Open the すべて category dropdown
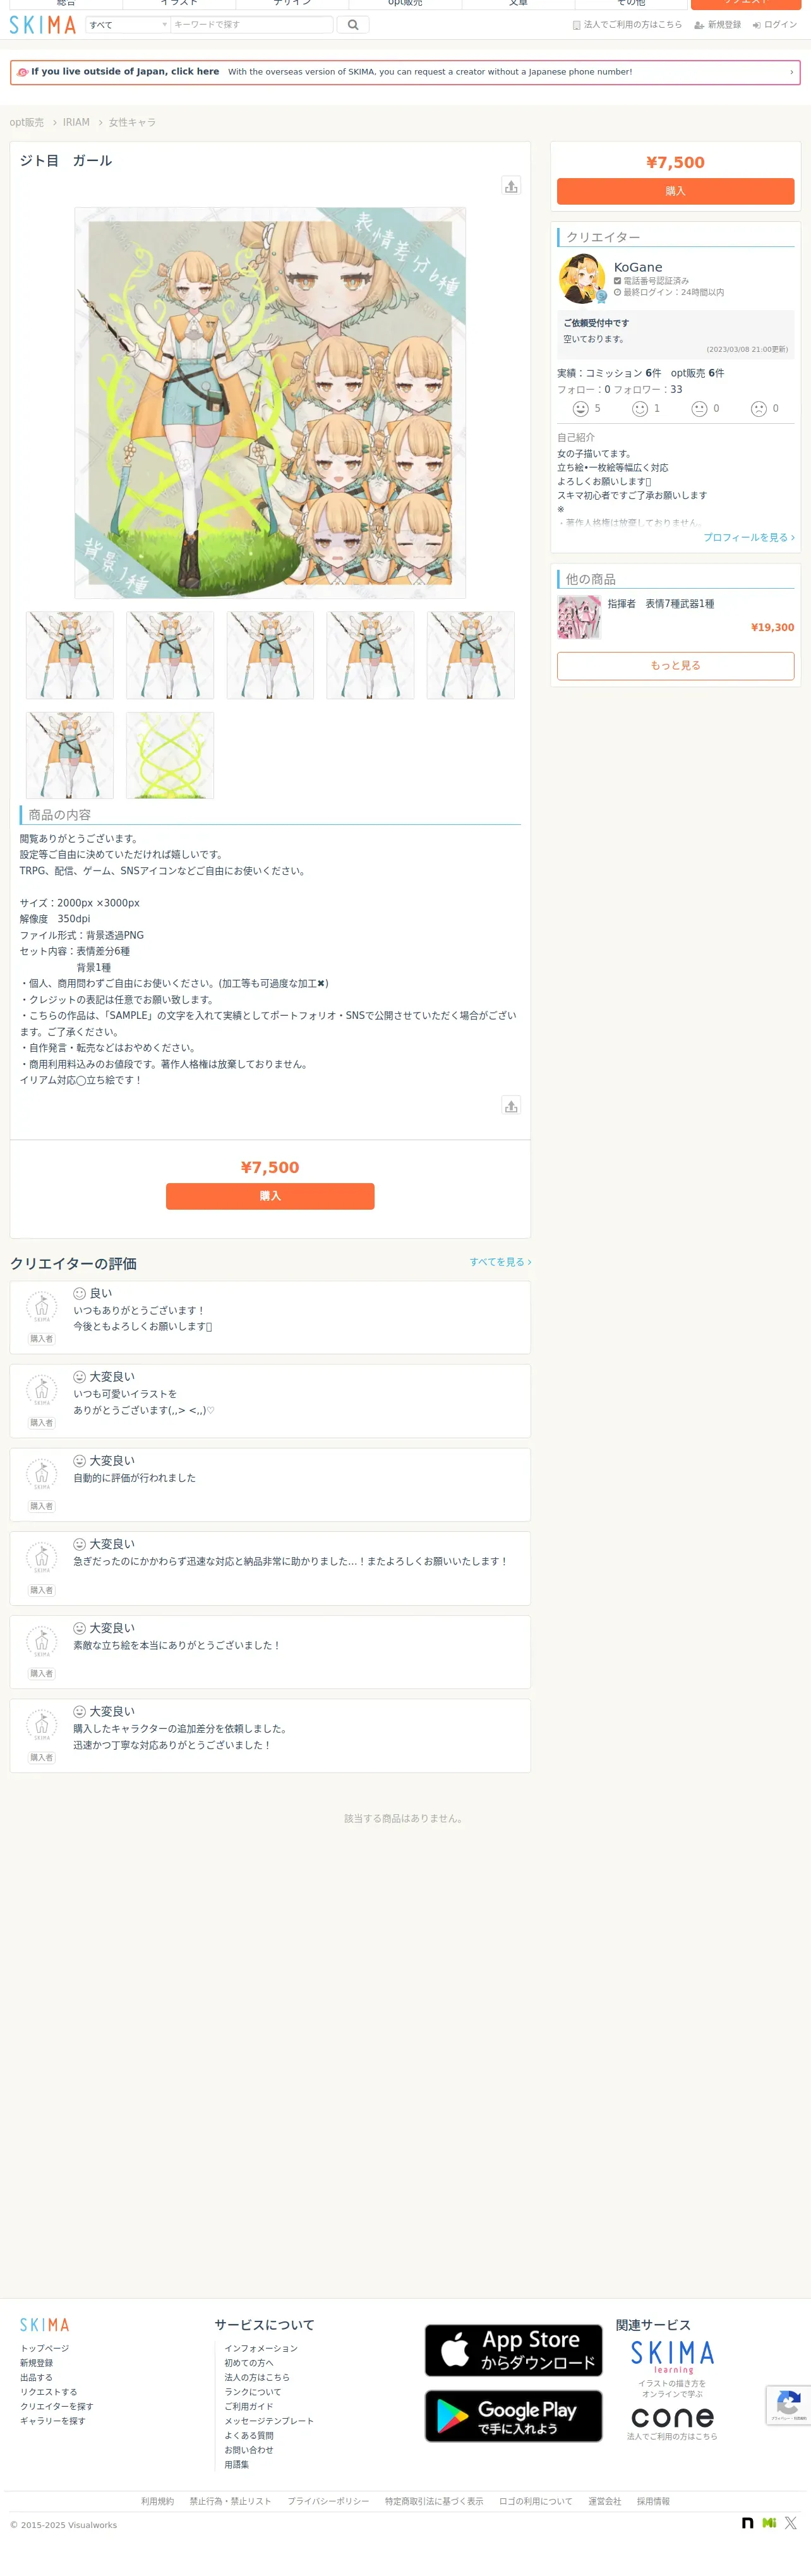811x2576 pixels. pos(127,25)
